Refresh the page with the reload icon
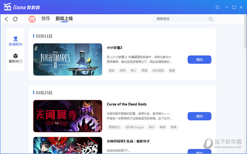This screenshot has height=154, width=247. tap(15, 19)
